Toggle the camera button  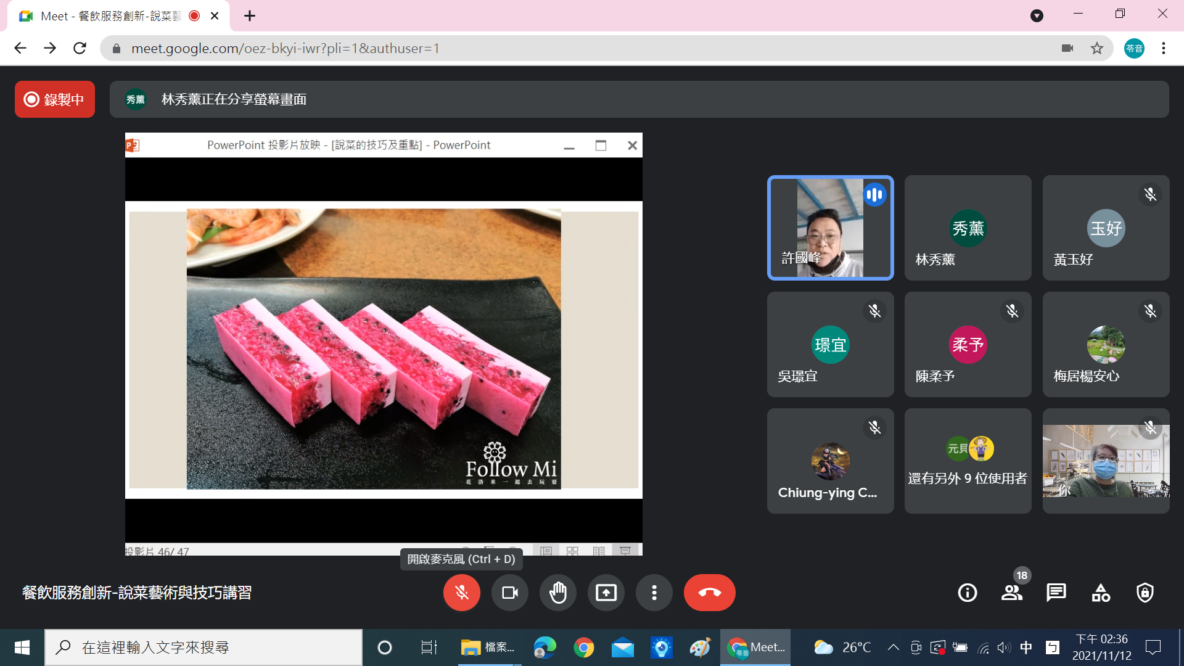[509, 593]
